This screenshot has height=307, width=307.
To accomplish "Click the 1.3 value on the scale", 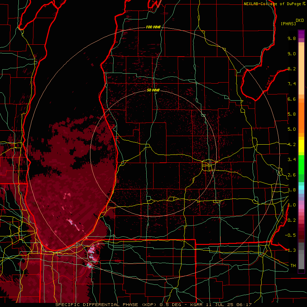I will 292,250.
